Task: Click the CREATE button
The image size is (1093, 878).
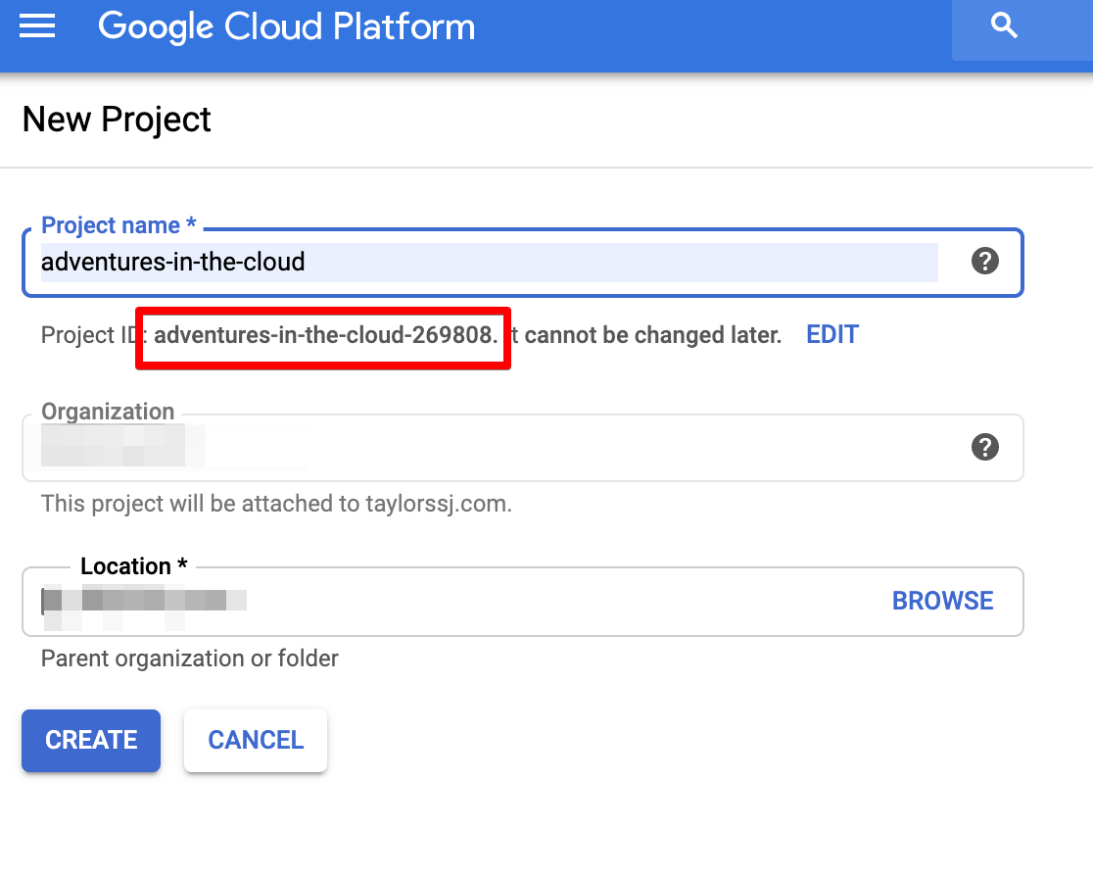Action: [91, 740]
